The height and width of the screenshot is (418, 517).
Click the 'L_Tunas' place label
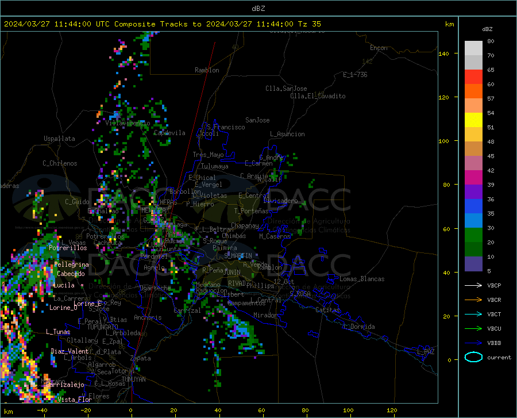[x=58, y=332]
